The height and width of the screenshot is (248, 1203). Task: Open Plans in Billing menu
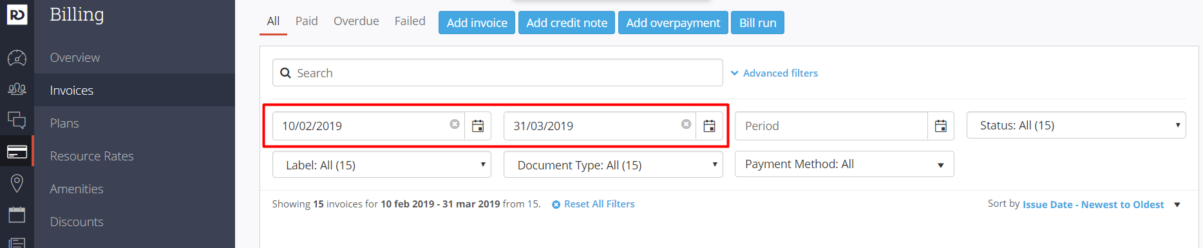pos(134,123)
